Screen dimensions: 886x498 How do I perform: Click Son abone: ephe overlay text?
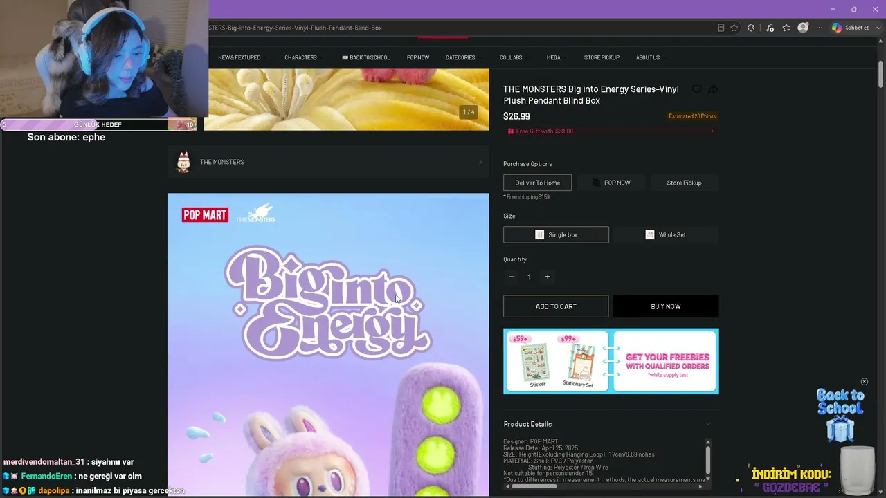pos(66,137)
